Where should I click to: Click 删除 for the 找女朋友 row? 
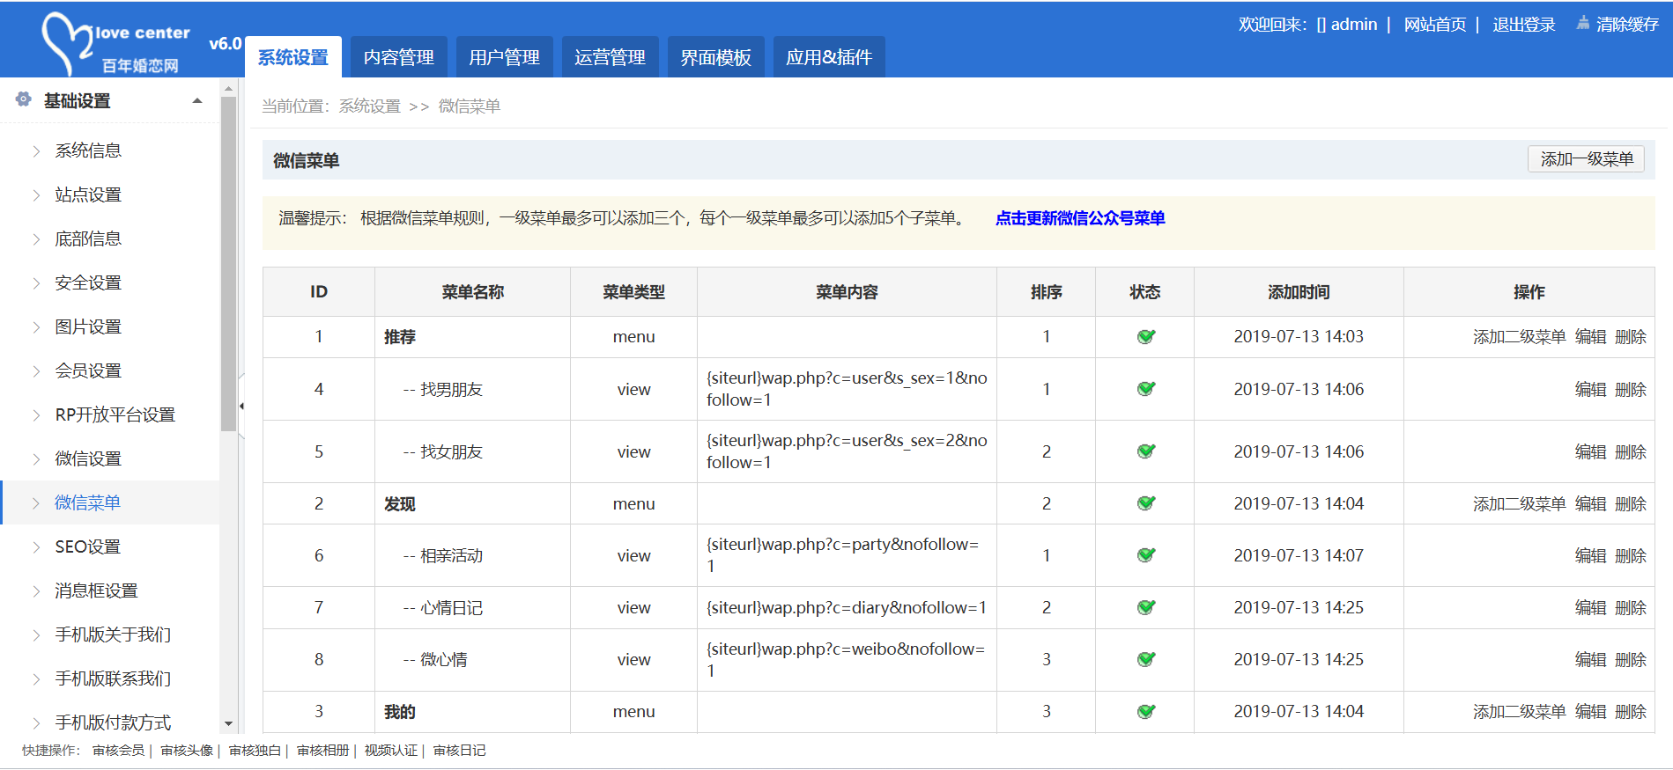pyautogui.click(x=1630, y=452)
